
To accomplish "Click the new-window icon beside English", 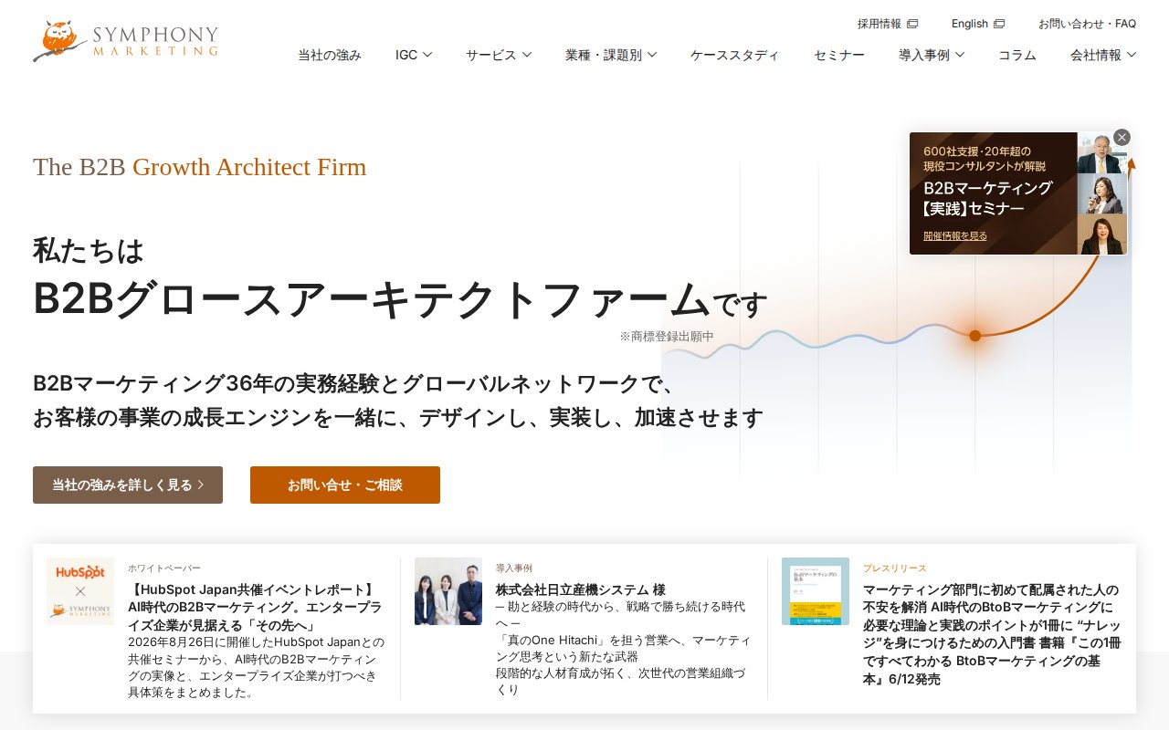I will 999,24.
